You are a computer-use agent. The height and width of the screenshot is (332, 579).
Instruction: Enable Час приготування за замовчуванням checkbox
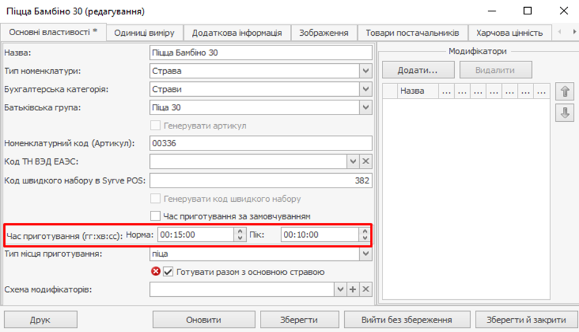point(156,216)
